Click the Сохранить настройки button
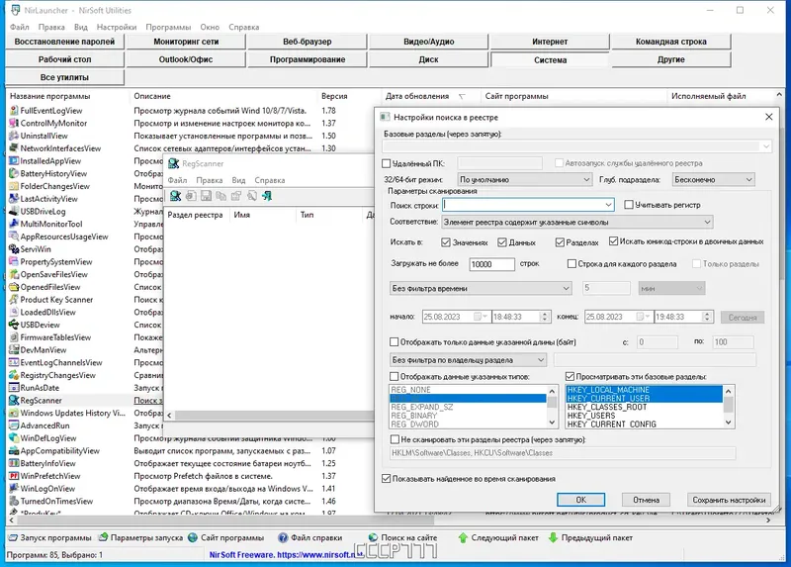791x567 pixels. pos(729,500)
